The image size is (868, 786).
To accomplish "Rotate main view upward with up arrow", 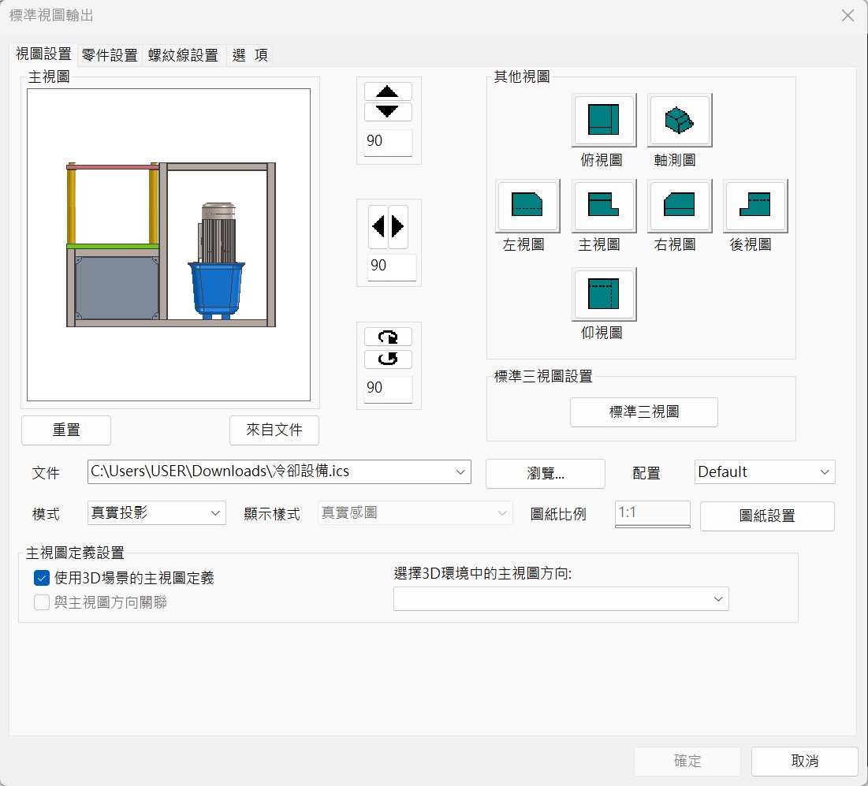I will (x=388, y=91).
